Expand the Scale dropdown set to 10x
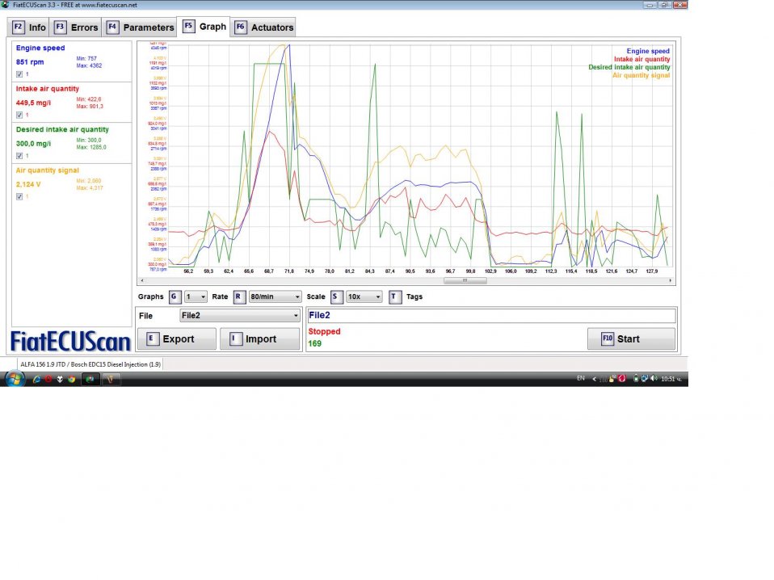The height and width of the screenshot is (580, 774). [x=364, y=296]
